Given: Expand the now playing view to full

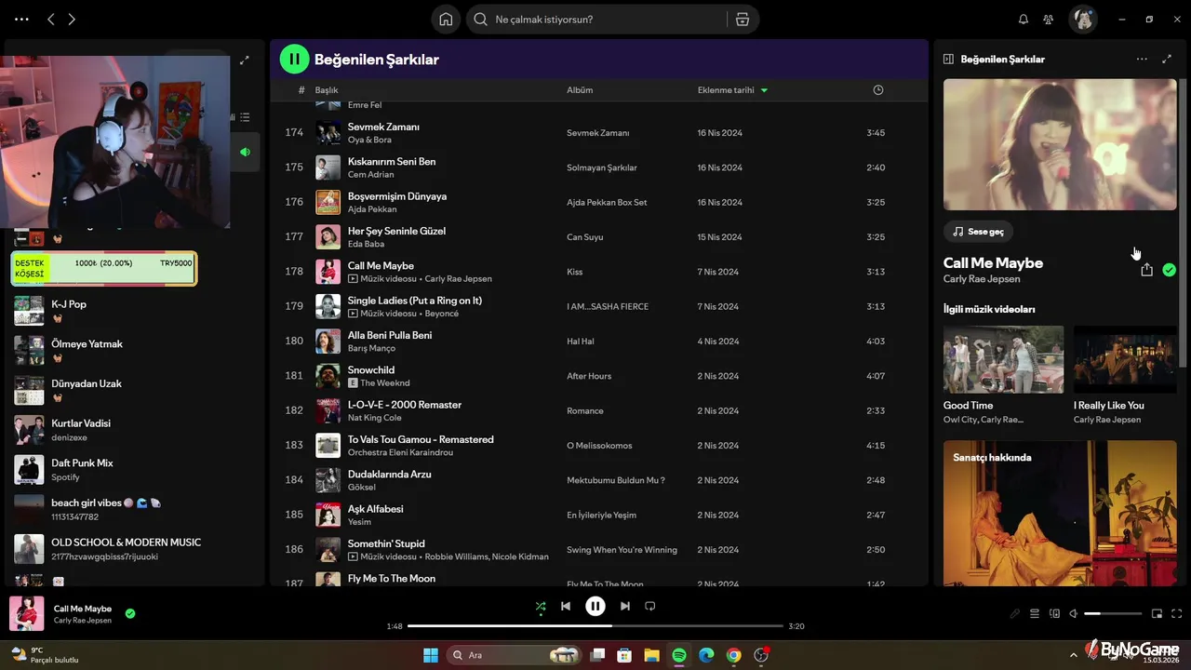Looking at the screenshot, I should (x=1167, y=59).
